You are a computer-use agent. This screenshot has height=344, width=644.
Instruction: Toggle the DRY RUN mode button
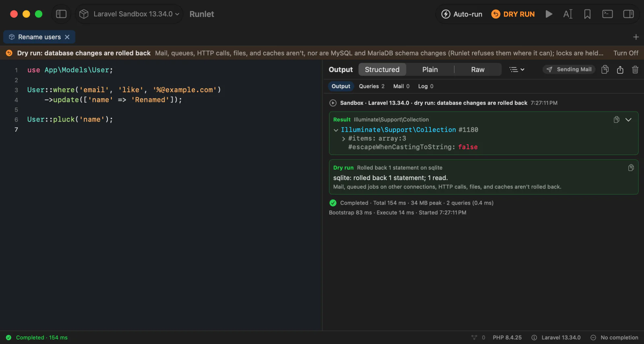[513, 14]
